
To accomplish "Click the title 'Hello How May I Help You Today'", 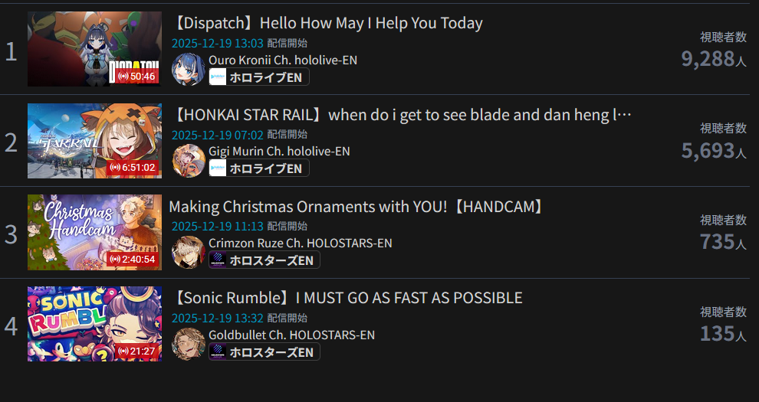I will tap(371, 23).
